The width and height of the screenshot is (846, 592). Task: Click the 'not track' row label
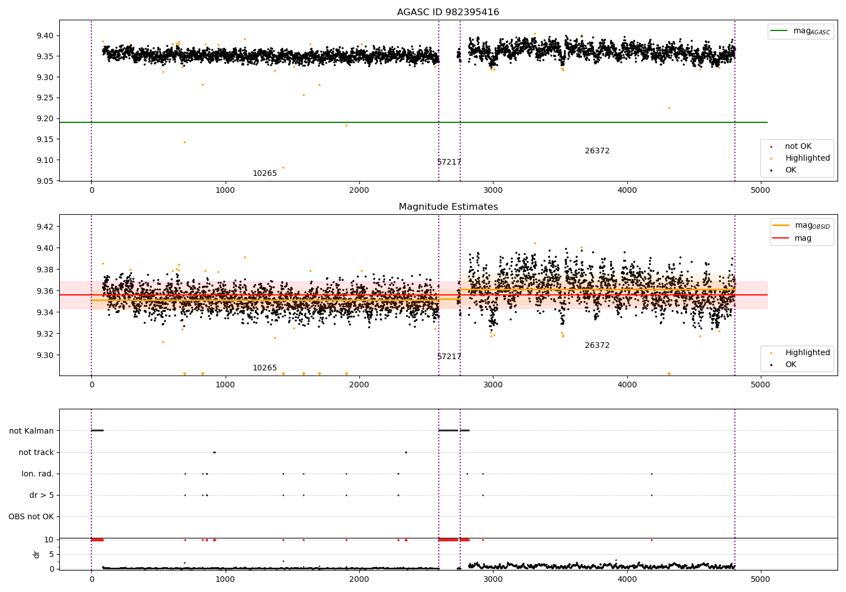click(36, 453)
